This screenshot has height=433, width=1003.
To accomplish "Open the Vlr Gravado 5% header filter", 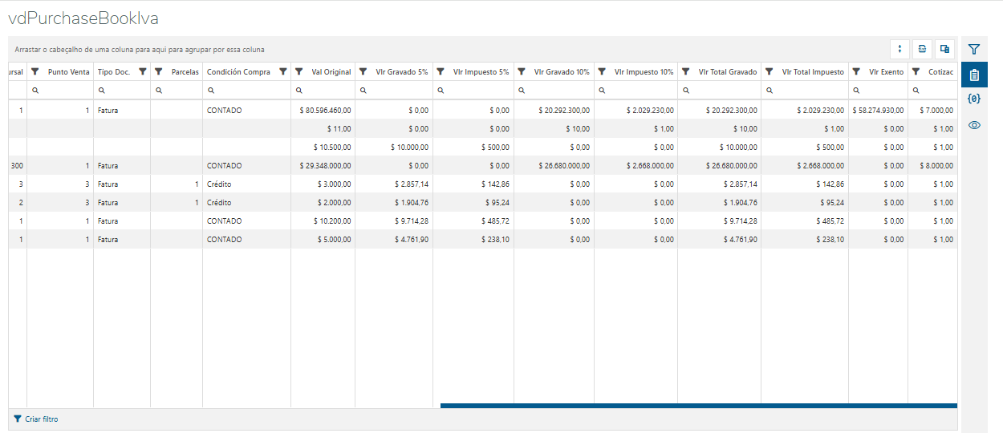I will point(363,71).
